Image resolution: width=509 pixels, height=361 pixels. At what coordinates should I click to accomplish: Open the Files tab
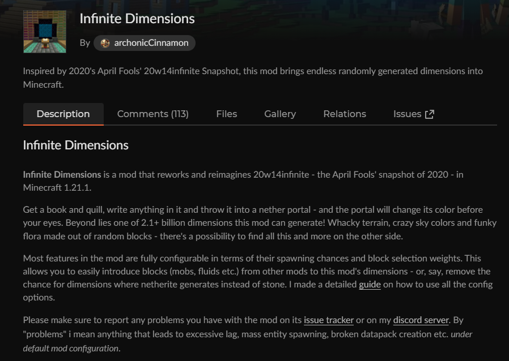pos(227,114)
